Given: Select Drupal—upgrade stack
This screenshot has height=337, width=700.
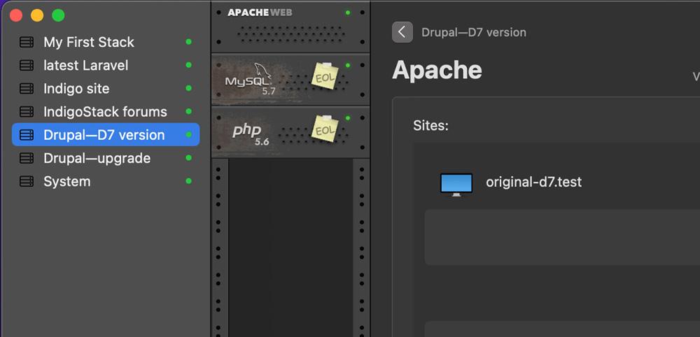Looking at the screenshot, I should [106, 158].
